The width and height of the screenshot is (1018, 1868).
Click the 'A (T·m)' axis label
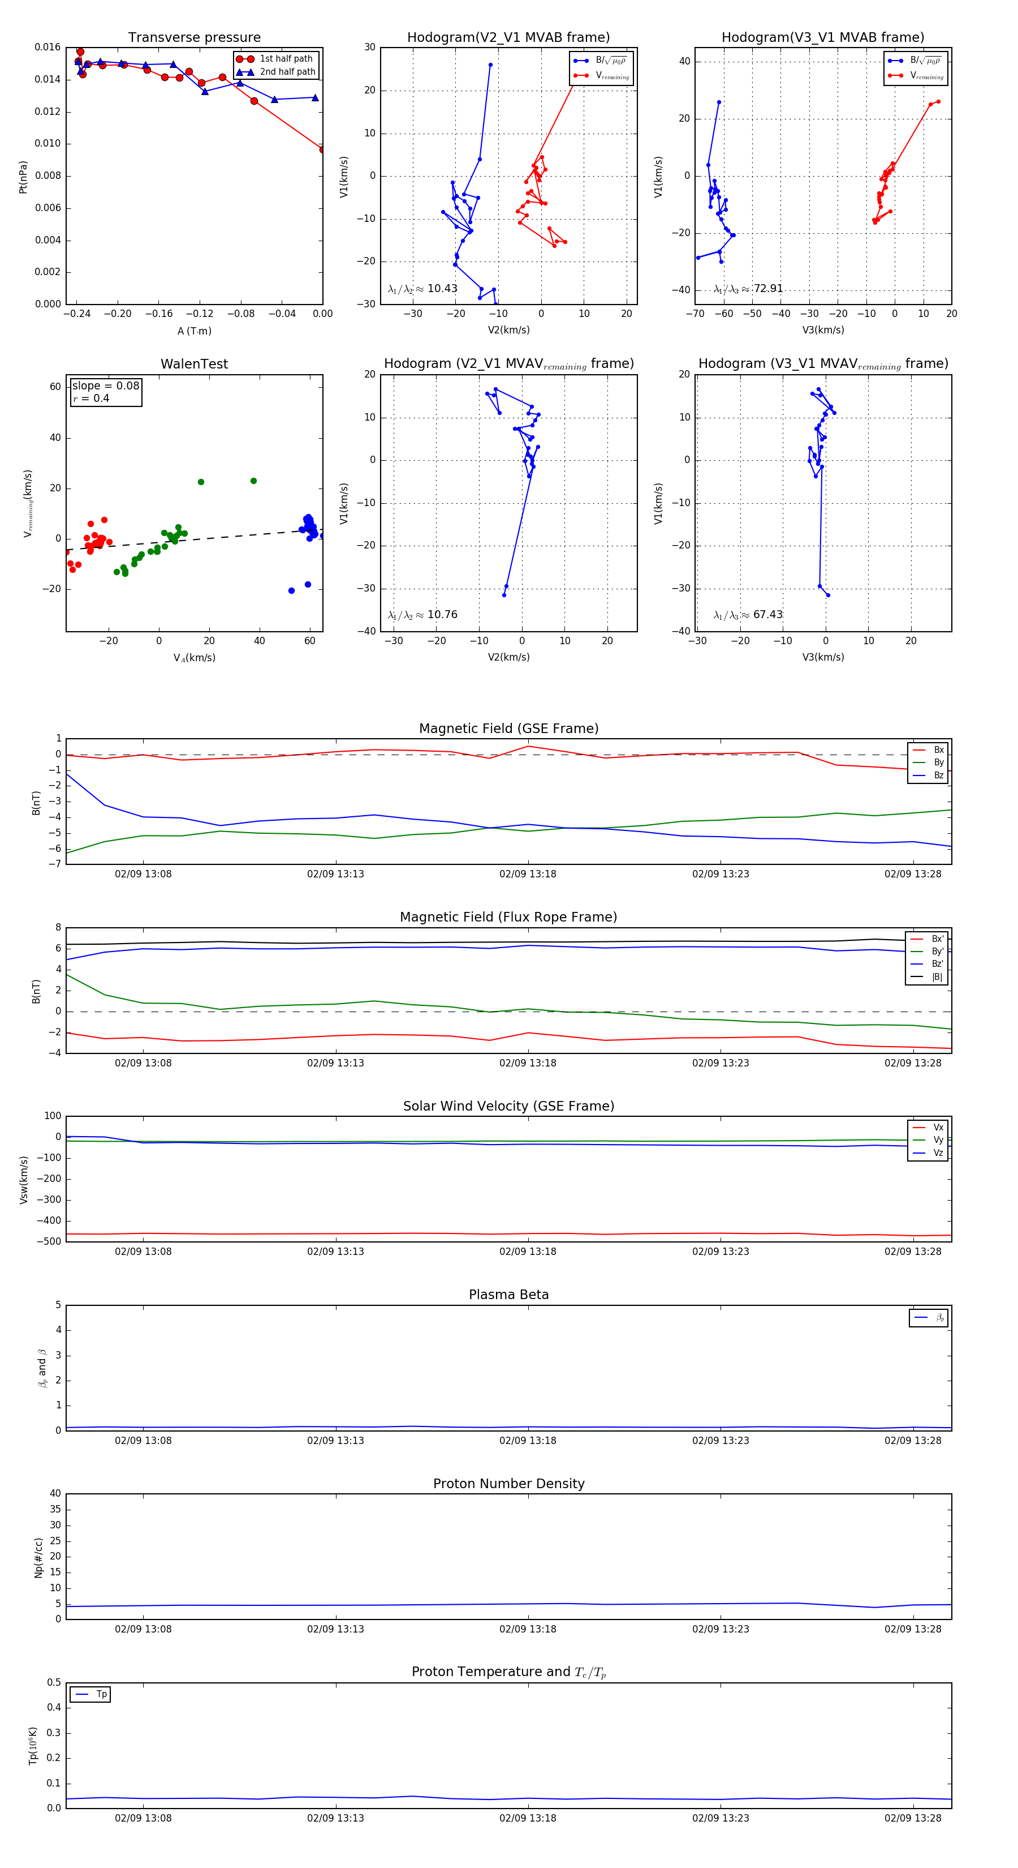194,331
